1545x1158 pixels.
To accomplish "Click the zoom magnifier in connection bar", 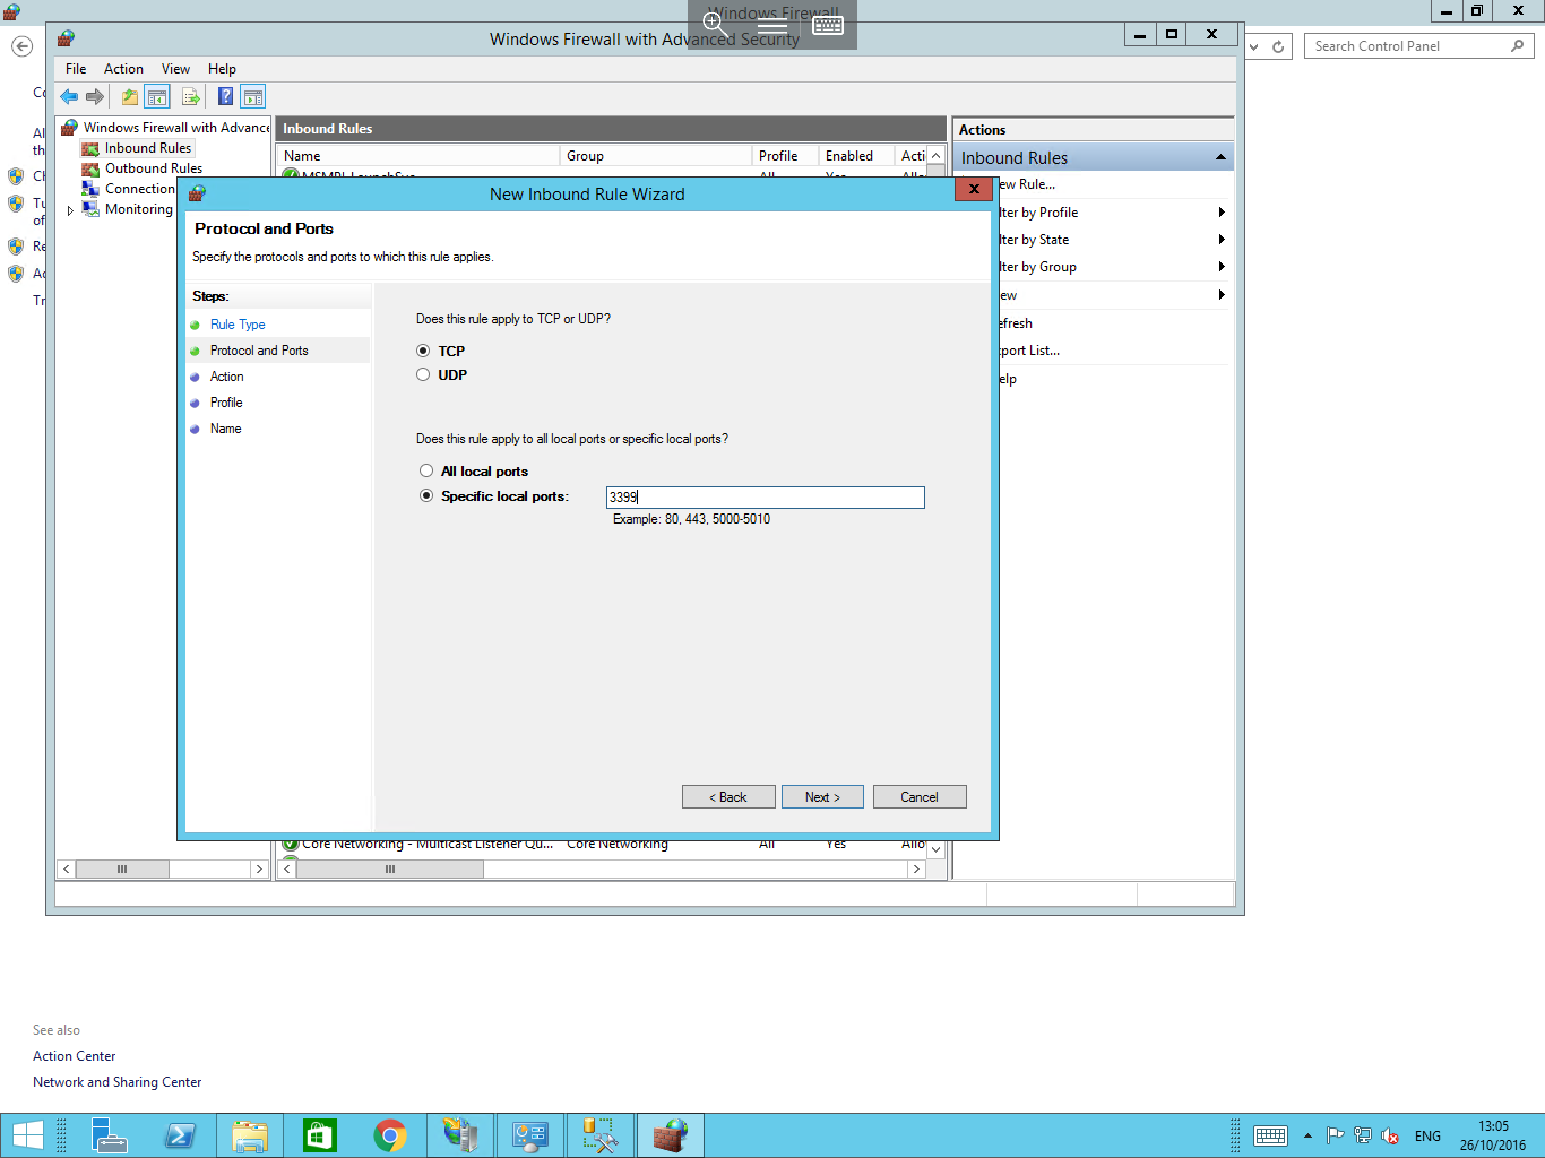I will [x=715, y=25].
